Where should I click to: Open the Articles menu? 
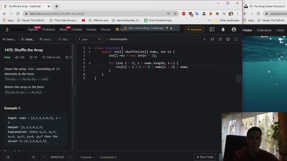coord(91,30)
